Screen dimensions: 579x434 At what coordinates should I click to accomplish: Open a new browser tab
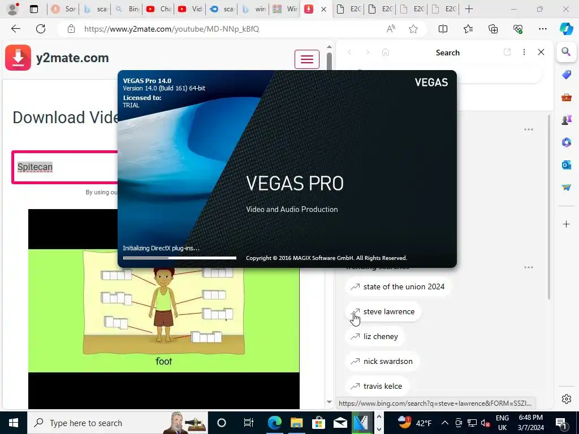(469, 9)
